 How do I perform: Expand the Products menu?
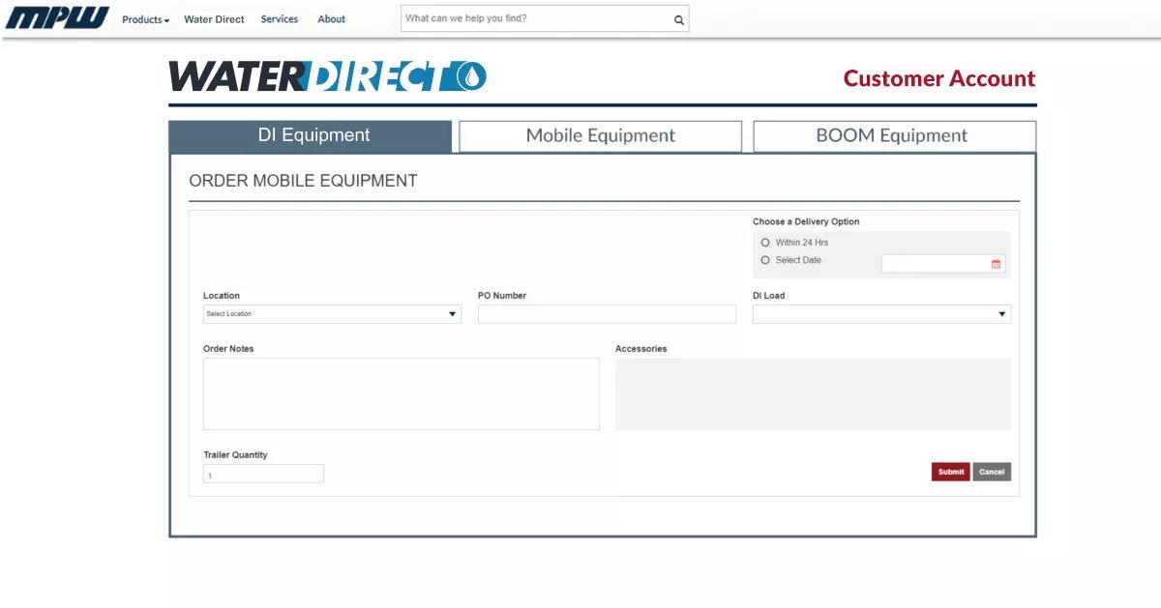coord(145,19)
